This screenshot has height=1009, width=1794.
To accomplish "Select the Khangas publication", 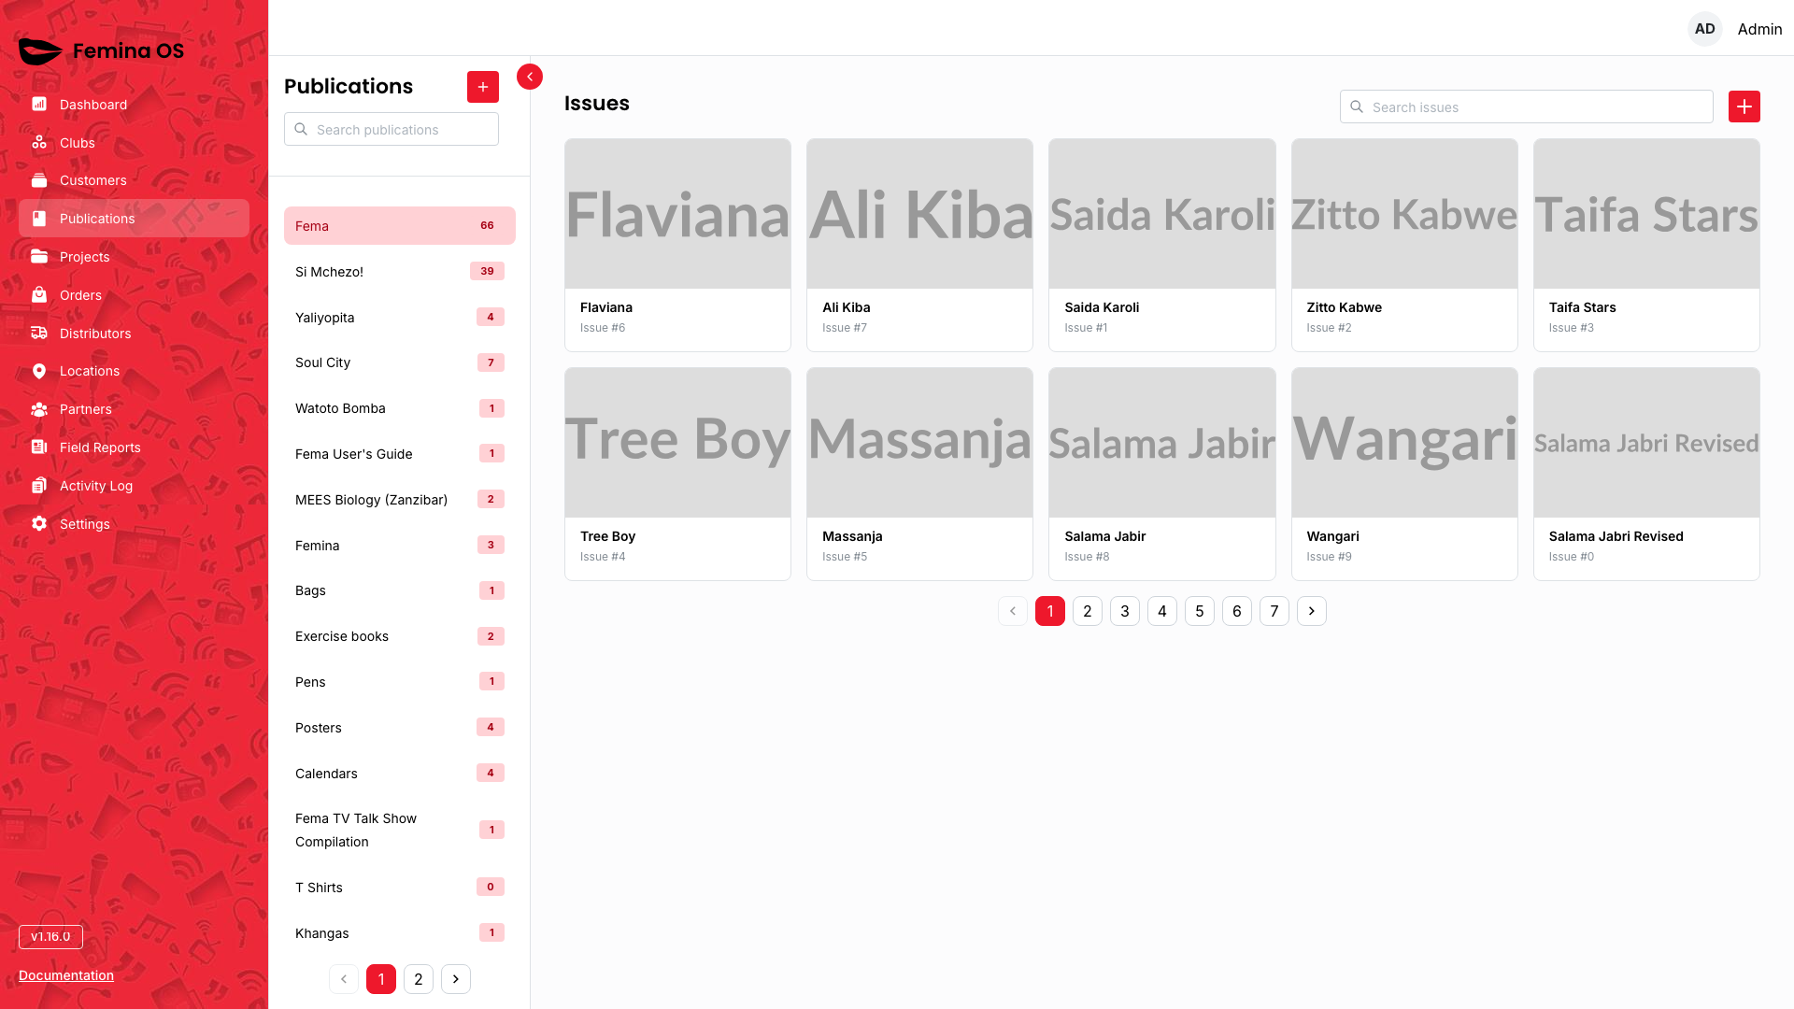I will [400, 933].
